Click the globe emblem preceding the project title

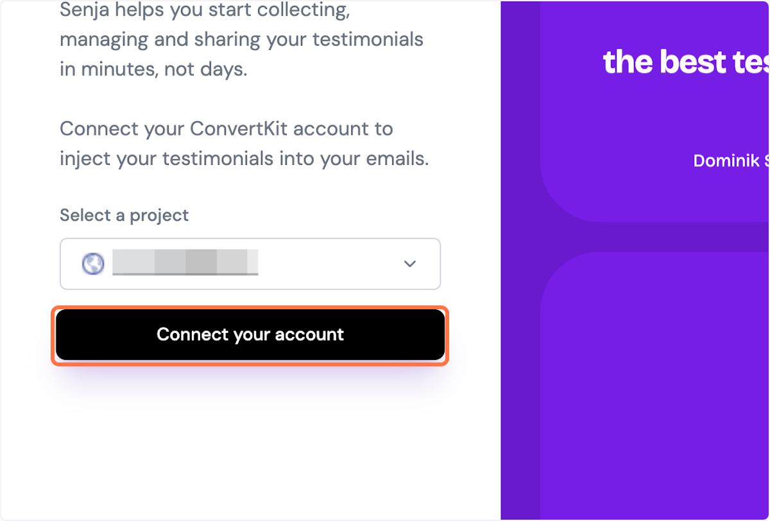92,264
